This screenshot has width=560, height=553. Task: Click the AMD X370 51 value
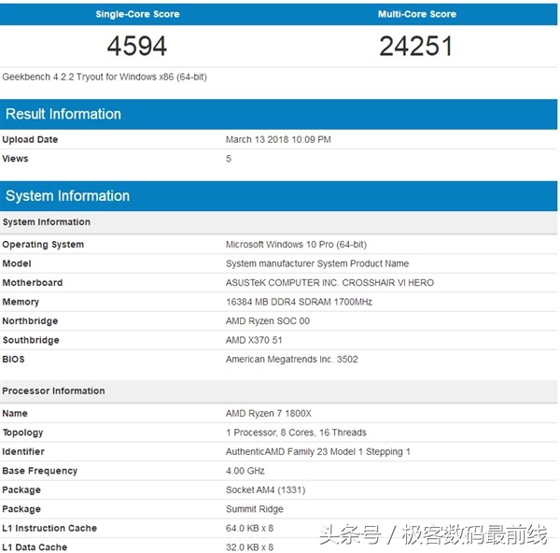(254, 340)
